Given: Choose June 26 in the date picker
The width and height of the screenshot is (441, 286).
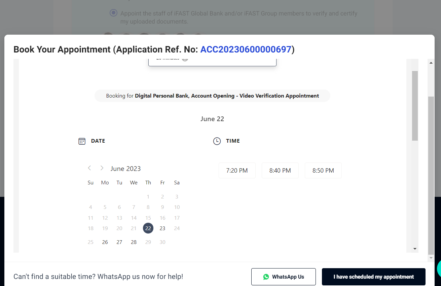Looking at the screenshot, I should point(105,242).
